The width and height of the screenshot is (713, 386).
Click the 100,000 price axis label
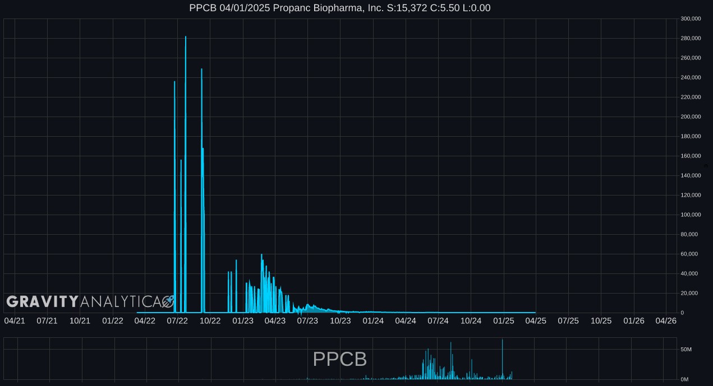click(x=691, y=215)
